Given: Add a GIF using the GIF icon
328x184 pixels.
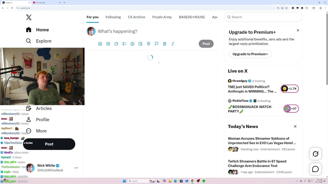Looking at the screenshot, I should coord(108,44).
